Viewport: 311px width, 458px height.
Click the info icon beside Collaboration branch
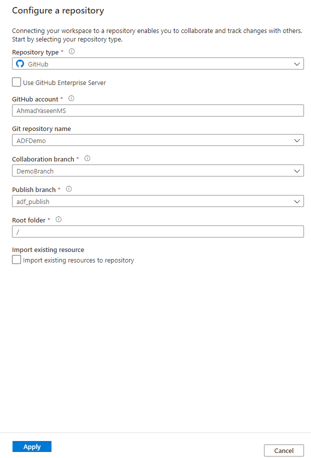coord(87,158)
